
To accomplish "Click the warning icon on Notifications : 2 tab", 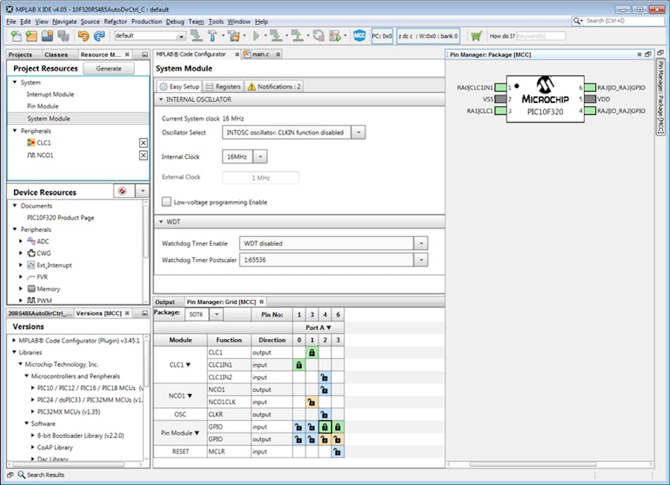I will 252,87.
